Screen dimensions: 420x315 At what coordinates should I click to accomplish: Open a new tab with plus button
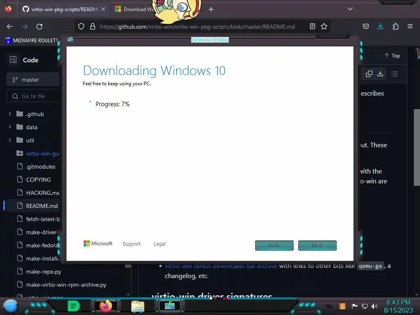coord(211,9)
